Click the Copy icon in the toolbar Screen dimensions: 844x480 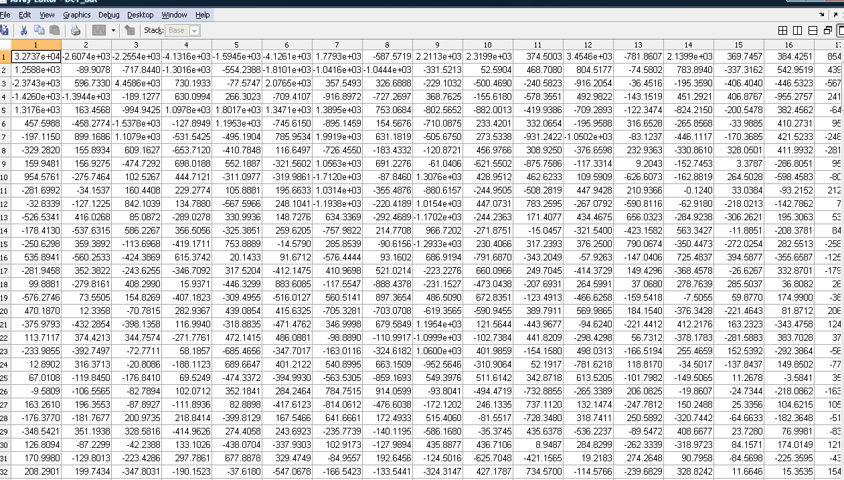click(x=39, y=30)
